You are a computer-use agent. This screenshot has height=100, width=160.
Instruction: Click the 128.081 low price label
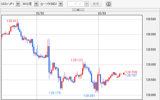(89, 96)
